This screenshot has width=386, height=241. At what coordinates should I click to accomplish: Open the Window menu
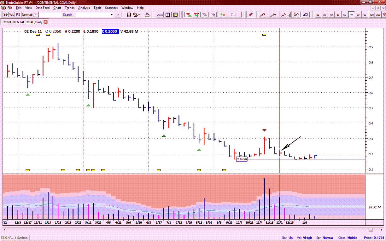[x=127, y=8]
